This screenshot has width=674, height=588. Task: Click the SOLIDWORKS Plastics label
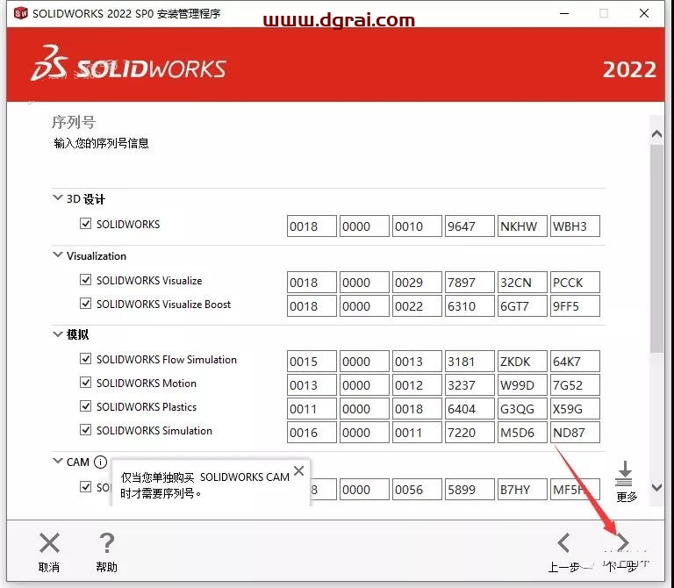pos(147,406)
